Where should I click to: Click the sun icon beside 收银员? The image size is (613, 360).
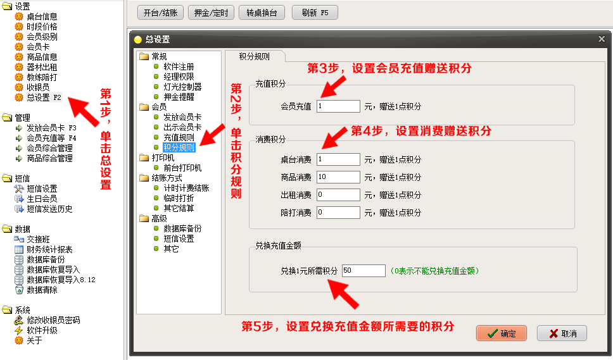pyautogui.click(x=19, y=87)
